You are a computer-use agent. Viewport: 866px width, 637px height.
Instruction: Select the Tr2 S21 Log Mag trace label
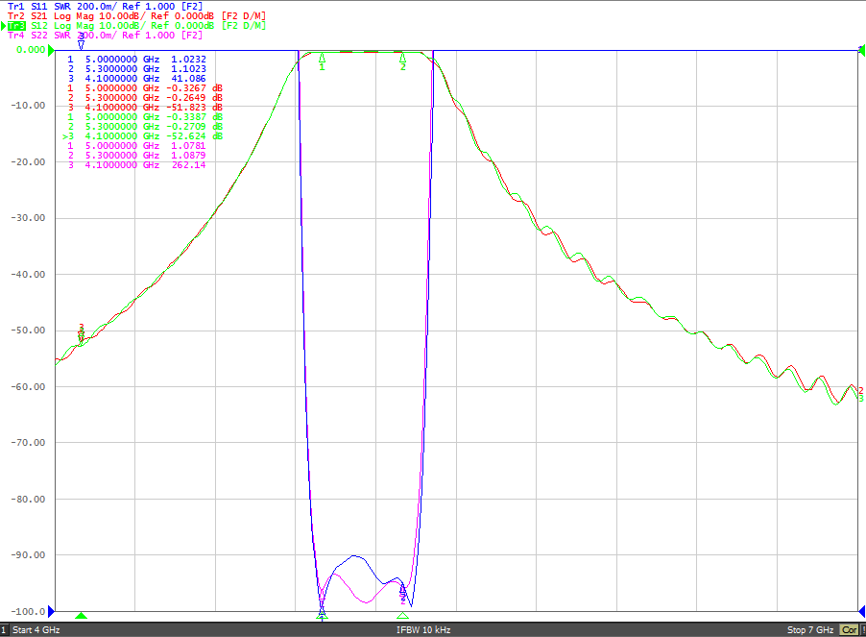coord(136,16)
